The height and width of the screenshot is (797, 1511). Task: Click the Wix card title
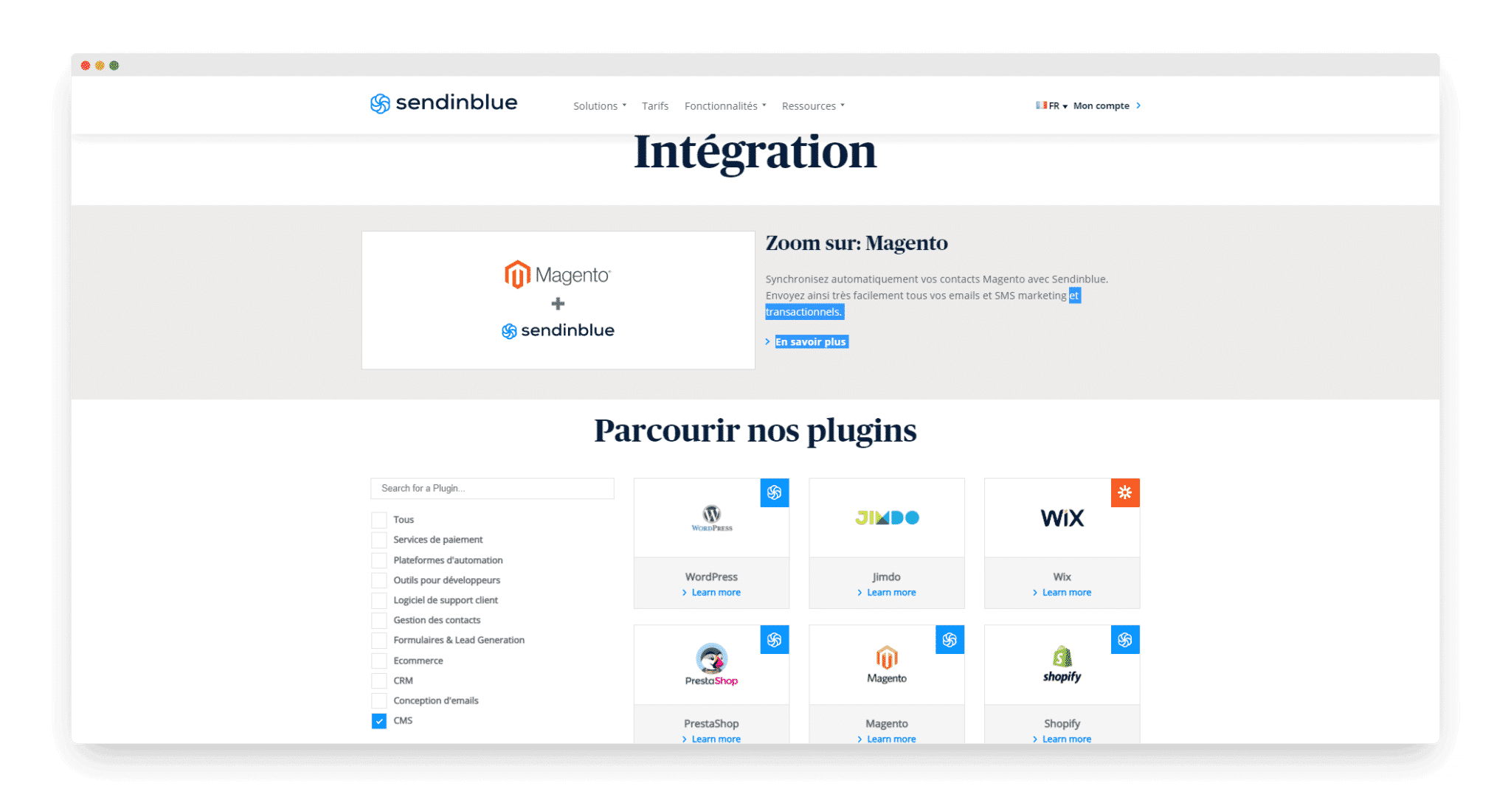(x=1062, y=577)
